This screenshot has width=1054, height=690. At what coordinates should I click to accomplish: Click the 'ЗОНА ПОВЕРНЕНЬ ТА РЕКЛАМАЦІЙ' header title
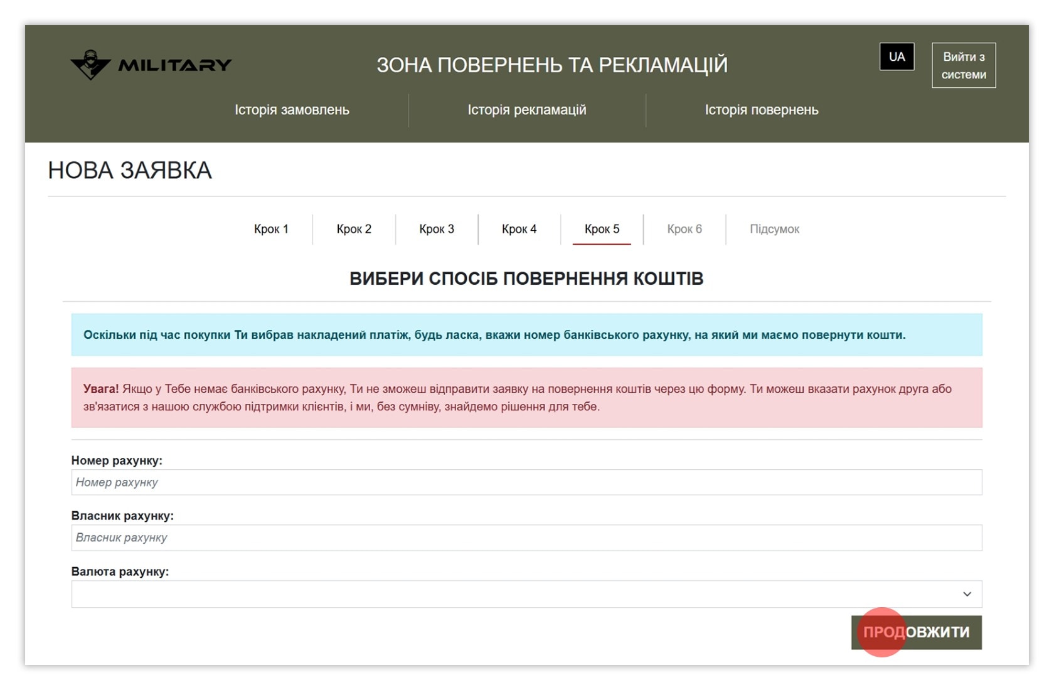552,65
